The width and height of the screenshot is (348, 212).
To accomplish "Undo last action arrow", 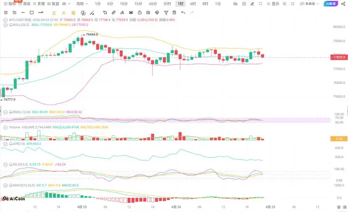I will tap(183, 13).
